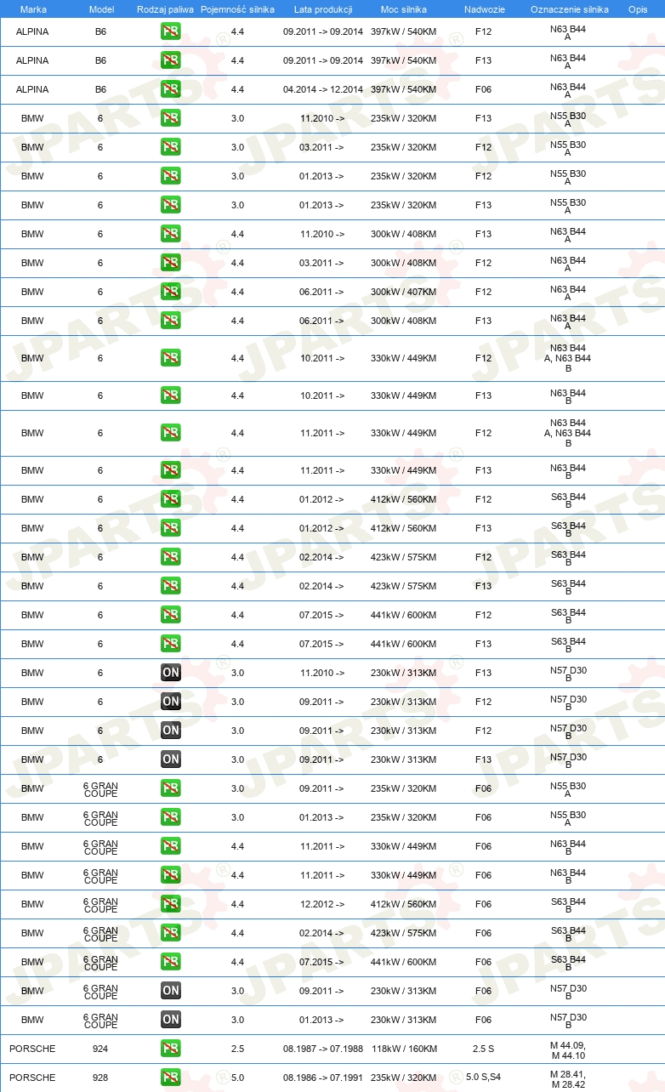Click the PB fuel icon in the Porsche 924 row
This screenshot has height=1092, width=665.
click(171, 1049)
